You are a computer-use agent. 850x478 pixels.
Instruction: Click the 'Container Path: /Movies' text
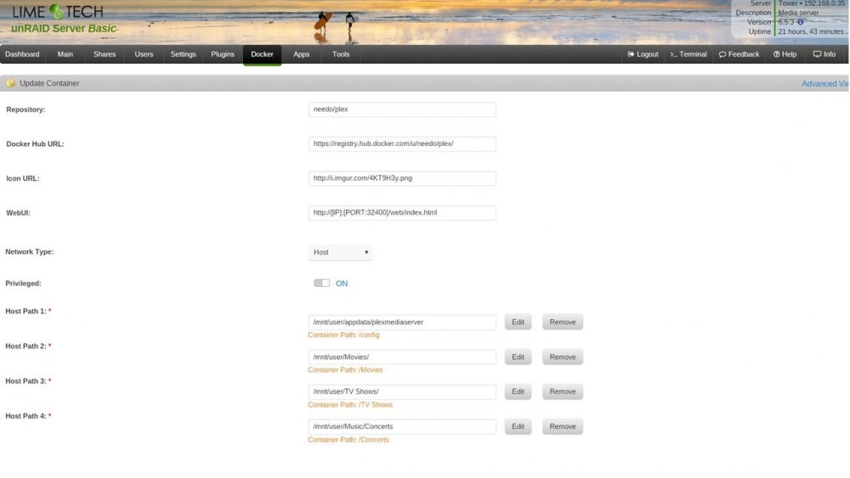point(345,370)
